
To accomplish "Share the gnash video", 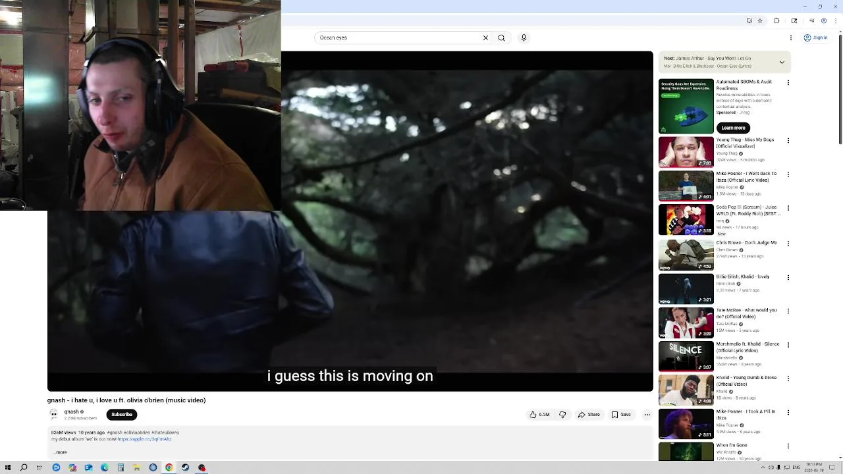I will (589, 415).
